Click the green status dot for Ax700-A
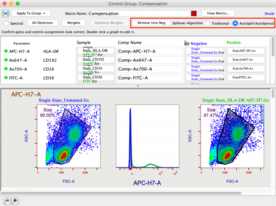276x206 pixels. (x=6, y=69)
